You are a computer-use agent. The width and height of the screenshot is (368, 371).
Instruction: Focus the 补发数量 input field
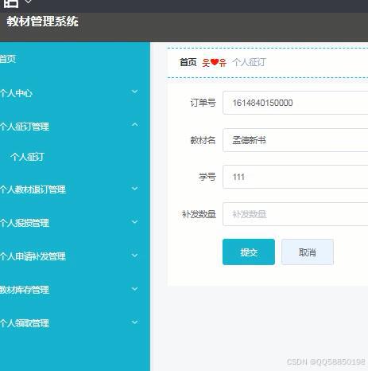click(x=296, y=214)
